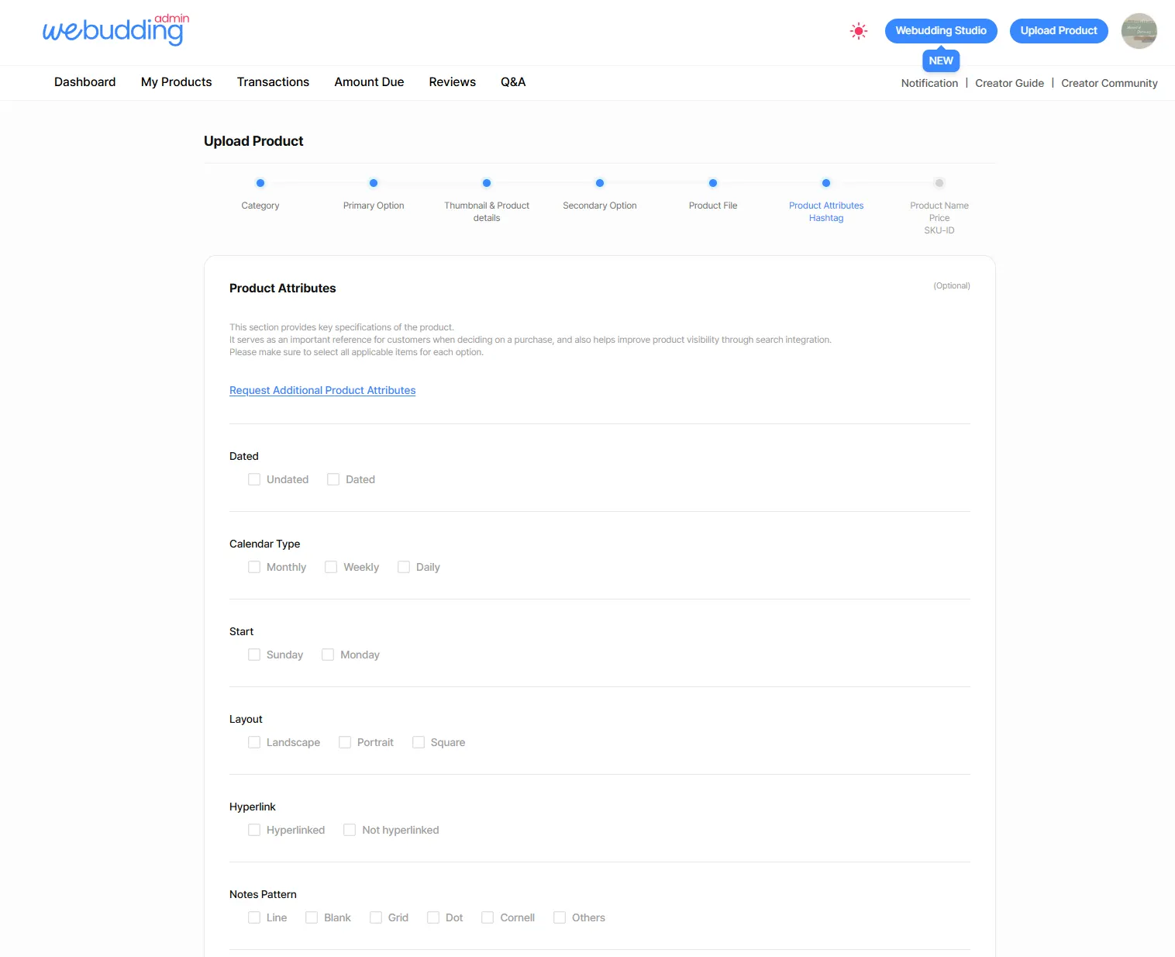The height and width of the screenshot is (957, 1175).
Task: Open the Transactions page
Action: [x=273, y=82]
